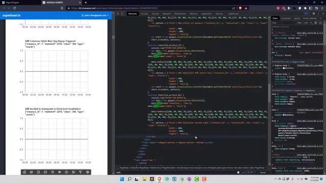Reload the page with browser refresh icon
The width and height of the screenshot is (326, 183).
point(15,8)
